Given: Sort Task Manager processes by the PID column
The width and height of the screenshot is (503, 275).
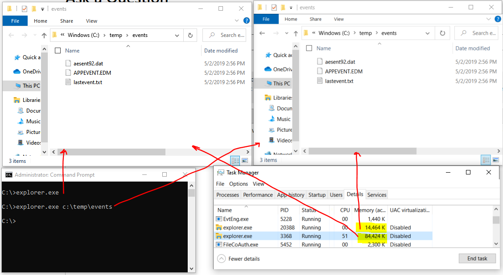Looking at the screenshot, I should [x=284, y=210].
